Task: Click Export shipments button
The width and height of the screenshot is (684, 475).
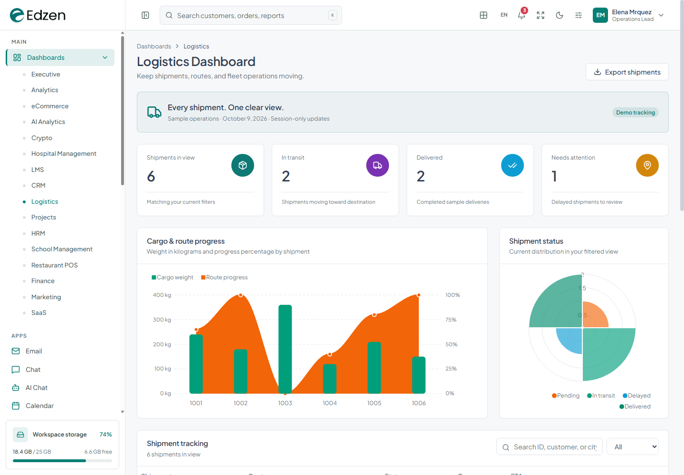Action: 627,72
